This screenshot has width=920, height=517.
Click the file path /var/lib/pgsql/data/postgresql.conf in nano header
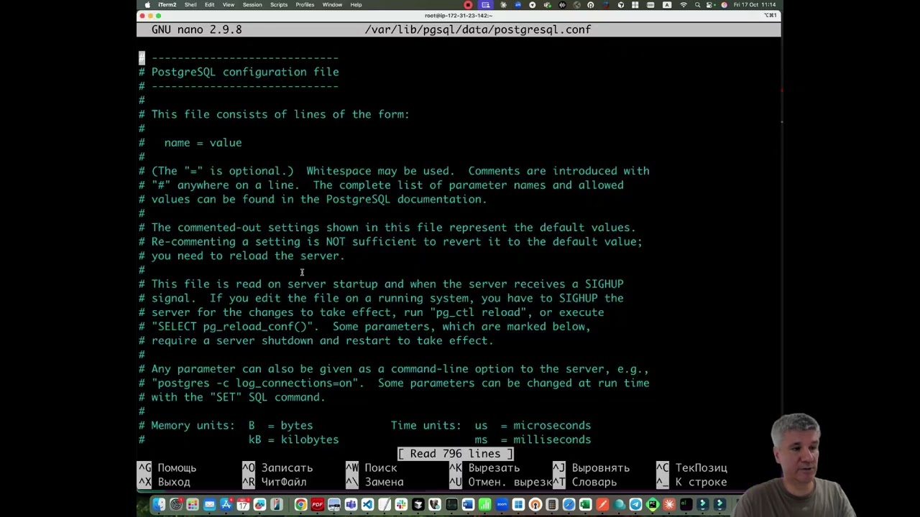pos(478,29)
